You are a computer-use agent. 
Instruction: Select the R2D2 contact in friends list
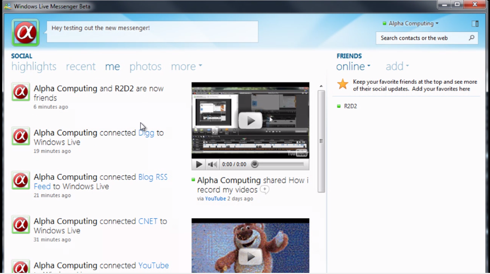click(350, 106)
